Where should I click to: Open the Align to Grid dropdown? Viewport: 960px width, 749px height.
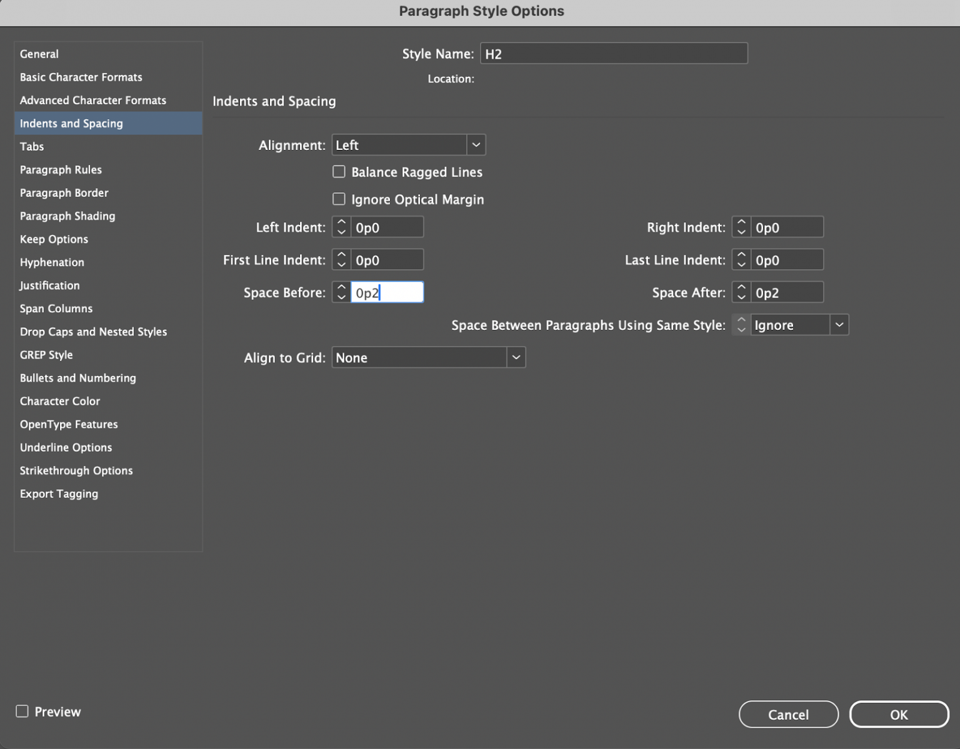pyautogui.click(x=515, y=357)
